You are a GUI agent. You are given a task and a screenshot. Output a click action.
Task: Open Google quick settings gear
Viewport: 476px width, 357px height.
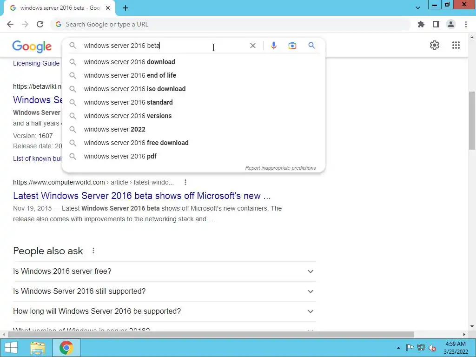tap(435, 45)
